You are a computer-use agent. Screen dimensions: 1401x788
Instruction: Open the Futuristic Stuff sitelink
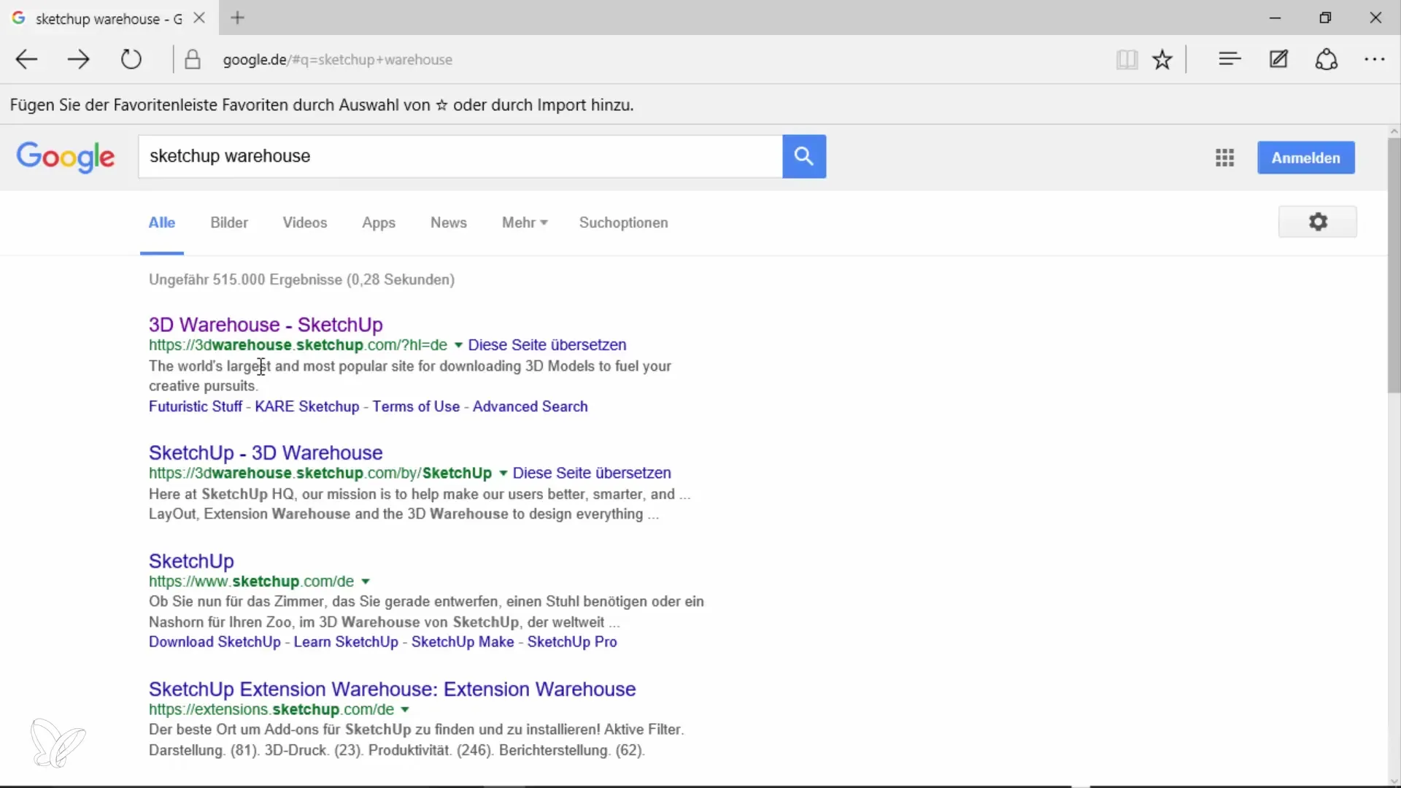point(196,406)
